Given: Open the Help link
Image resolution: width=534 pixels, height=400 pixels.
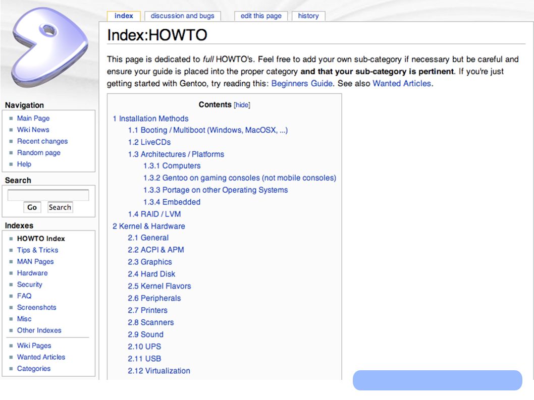Looking at the screenshot, I should 24,164.
